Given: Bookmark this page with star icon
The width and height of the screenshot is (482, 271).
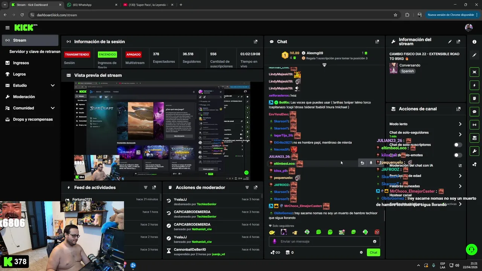Looking at the screenshot, I should pyautogui.click(x=395, y=15).
